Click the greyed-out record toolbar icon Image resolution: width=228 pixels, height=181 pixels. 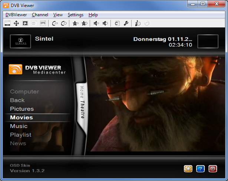(147, 23)
